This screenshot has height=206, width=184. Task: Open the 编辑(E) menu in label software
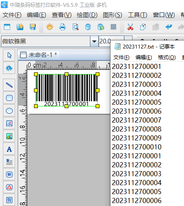37,15
